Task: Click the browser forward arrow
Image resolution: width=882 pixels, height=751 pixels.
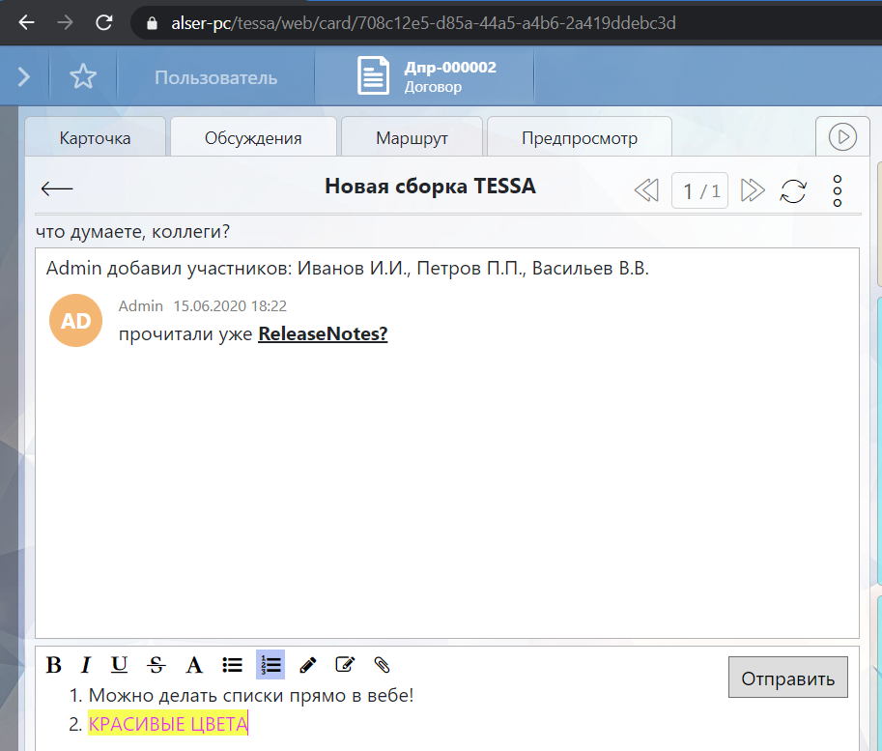Action: pos(66,22)
